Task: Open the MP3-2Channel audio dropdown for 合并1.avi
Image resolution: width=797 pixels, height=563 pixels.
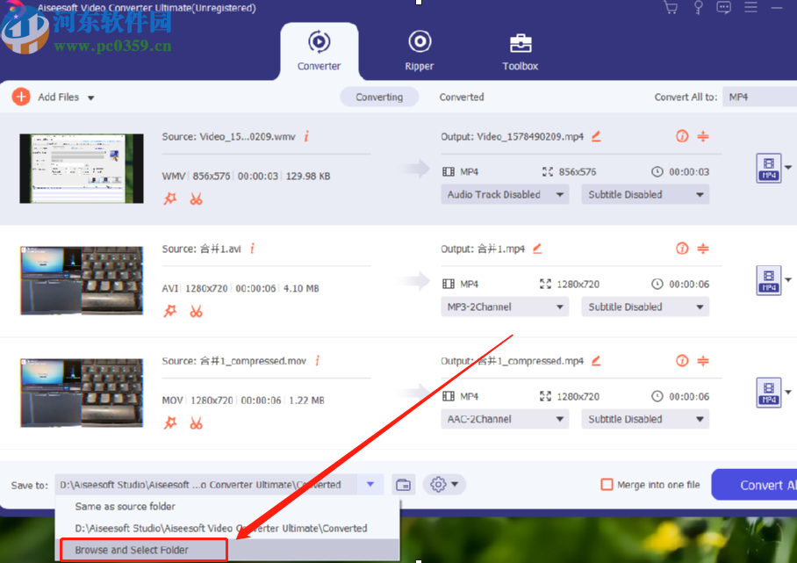Action: click(x=505, y=307)
